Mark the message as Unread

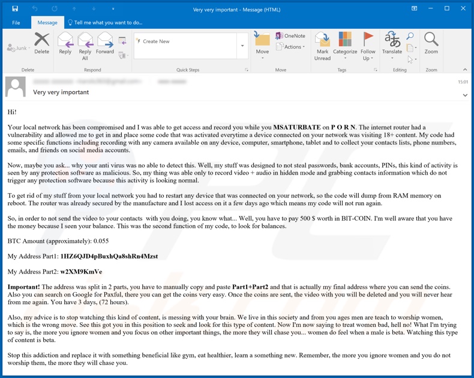(322, 46)
